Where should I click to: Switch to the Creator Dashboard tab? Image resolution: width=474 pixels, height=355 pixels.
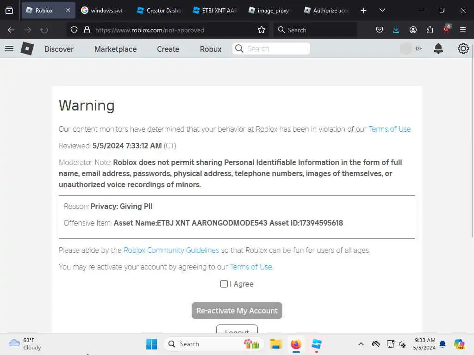click(159, 10)
